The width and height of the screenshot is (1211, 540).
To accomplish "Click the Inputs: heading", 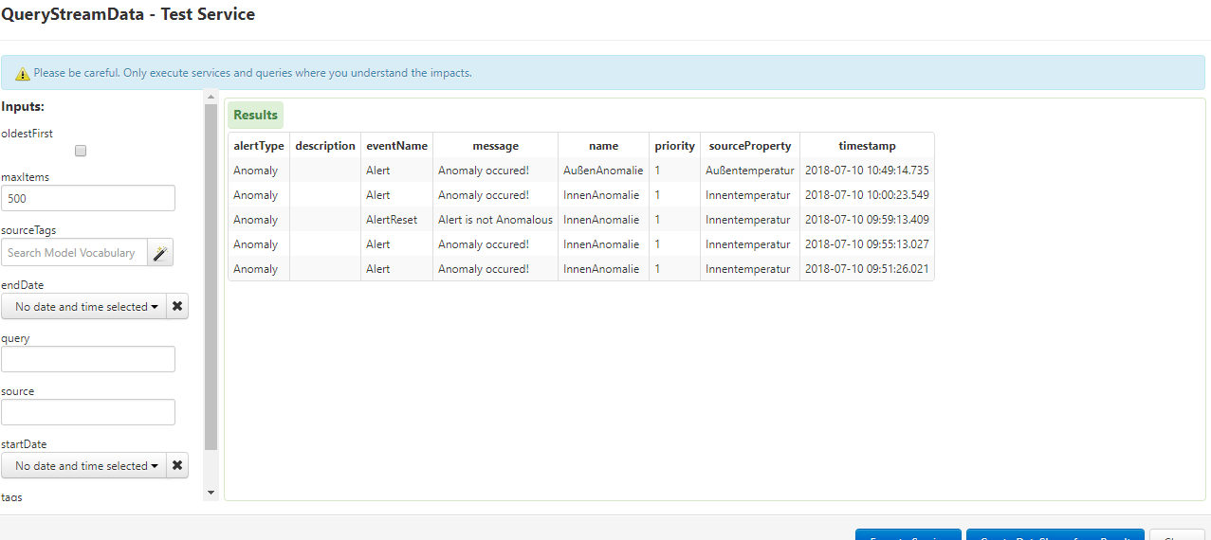I will click(x=23, y=107).
